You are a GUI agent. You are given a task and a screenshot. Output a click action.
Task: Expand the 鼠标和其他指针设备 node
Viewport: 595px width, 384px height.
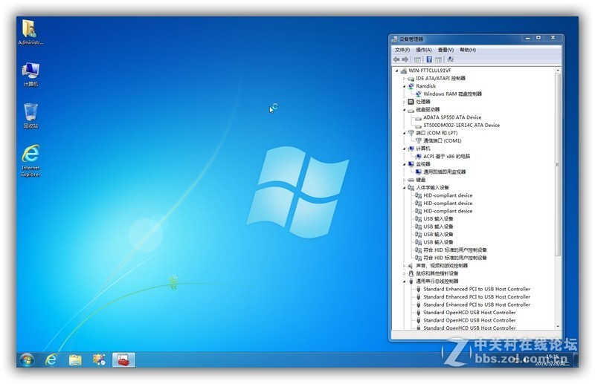point(404,273)
